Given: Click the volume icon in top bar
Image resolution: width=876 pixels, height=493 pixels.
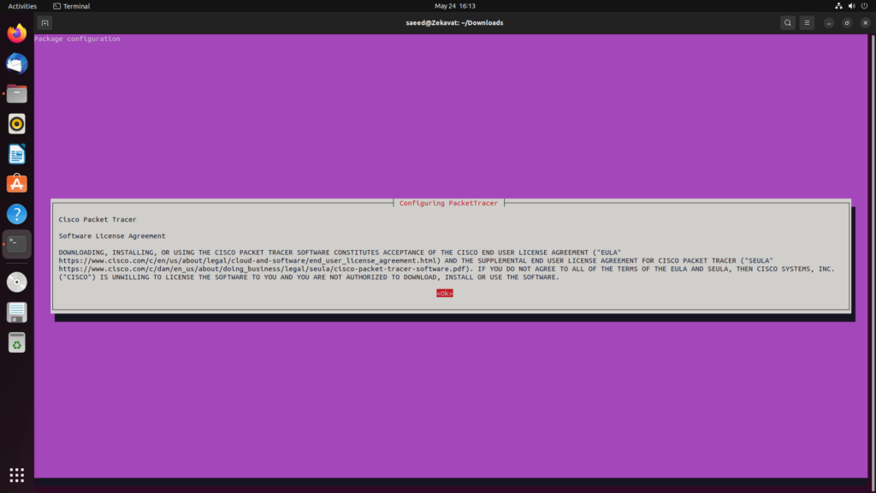Looking at the screenshot, I should [x=851, y=6].
